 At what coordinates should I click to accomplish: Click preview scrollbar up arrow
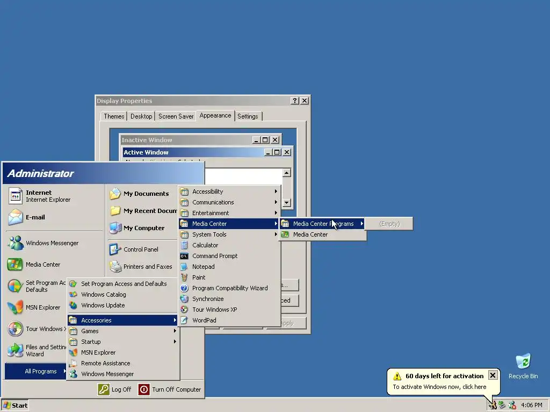click(x=287, y=173)
